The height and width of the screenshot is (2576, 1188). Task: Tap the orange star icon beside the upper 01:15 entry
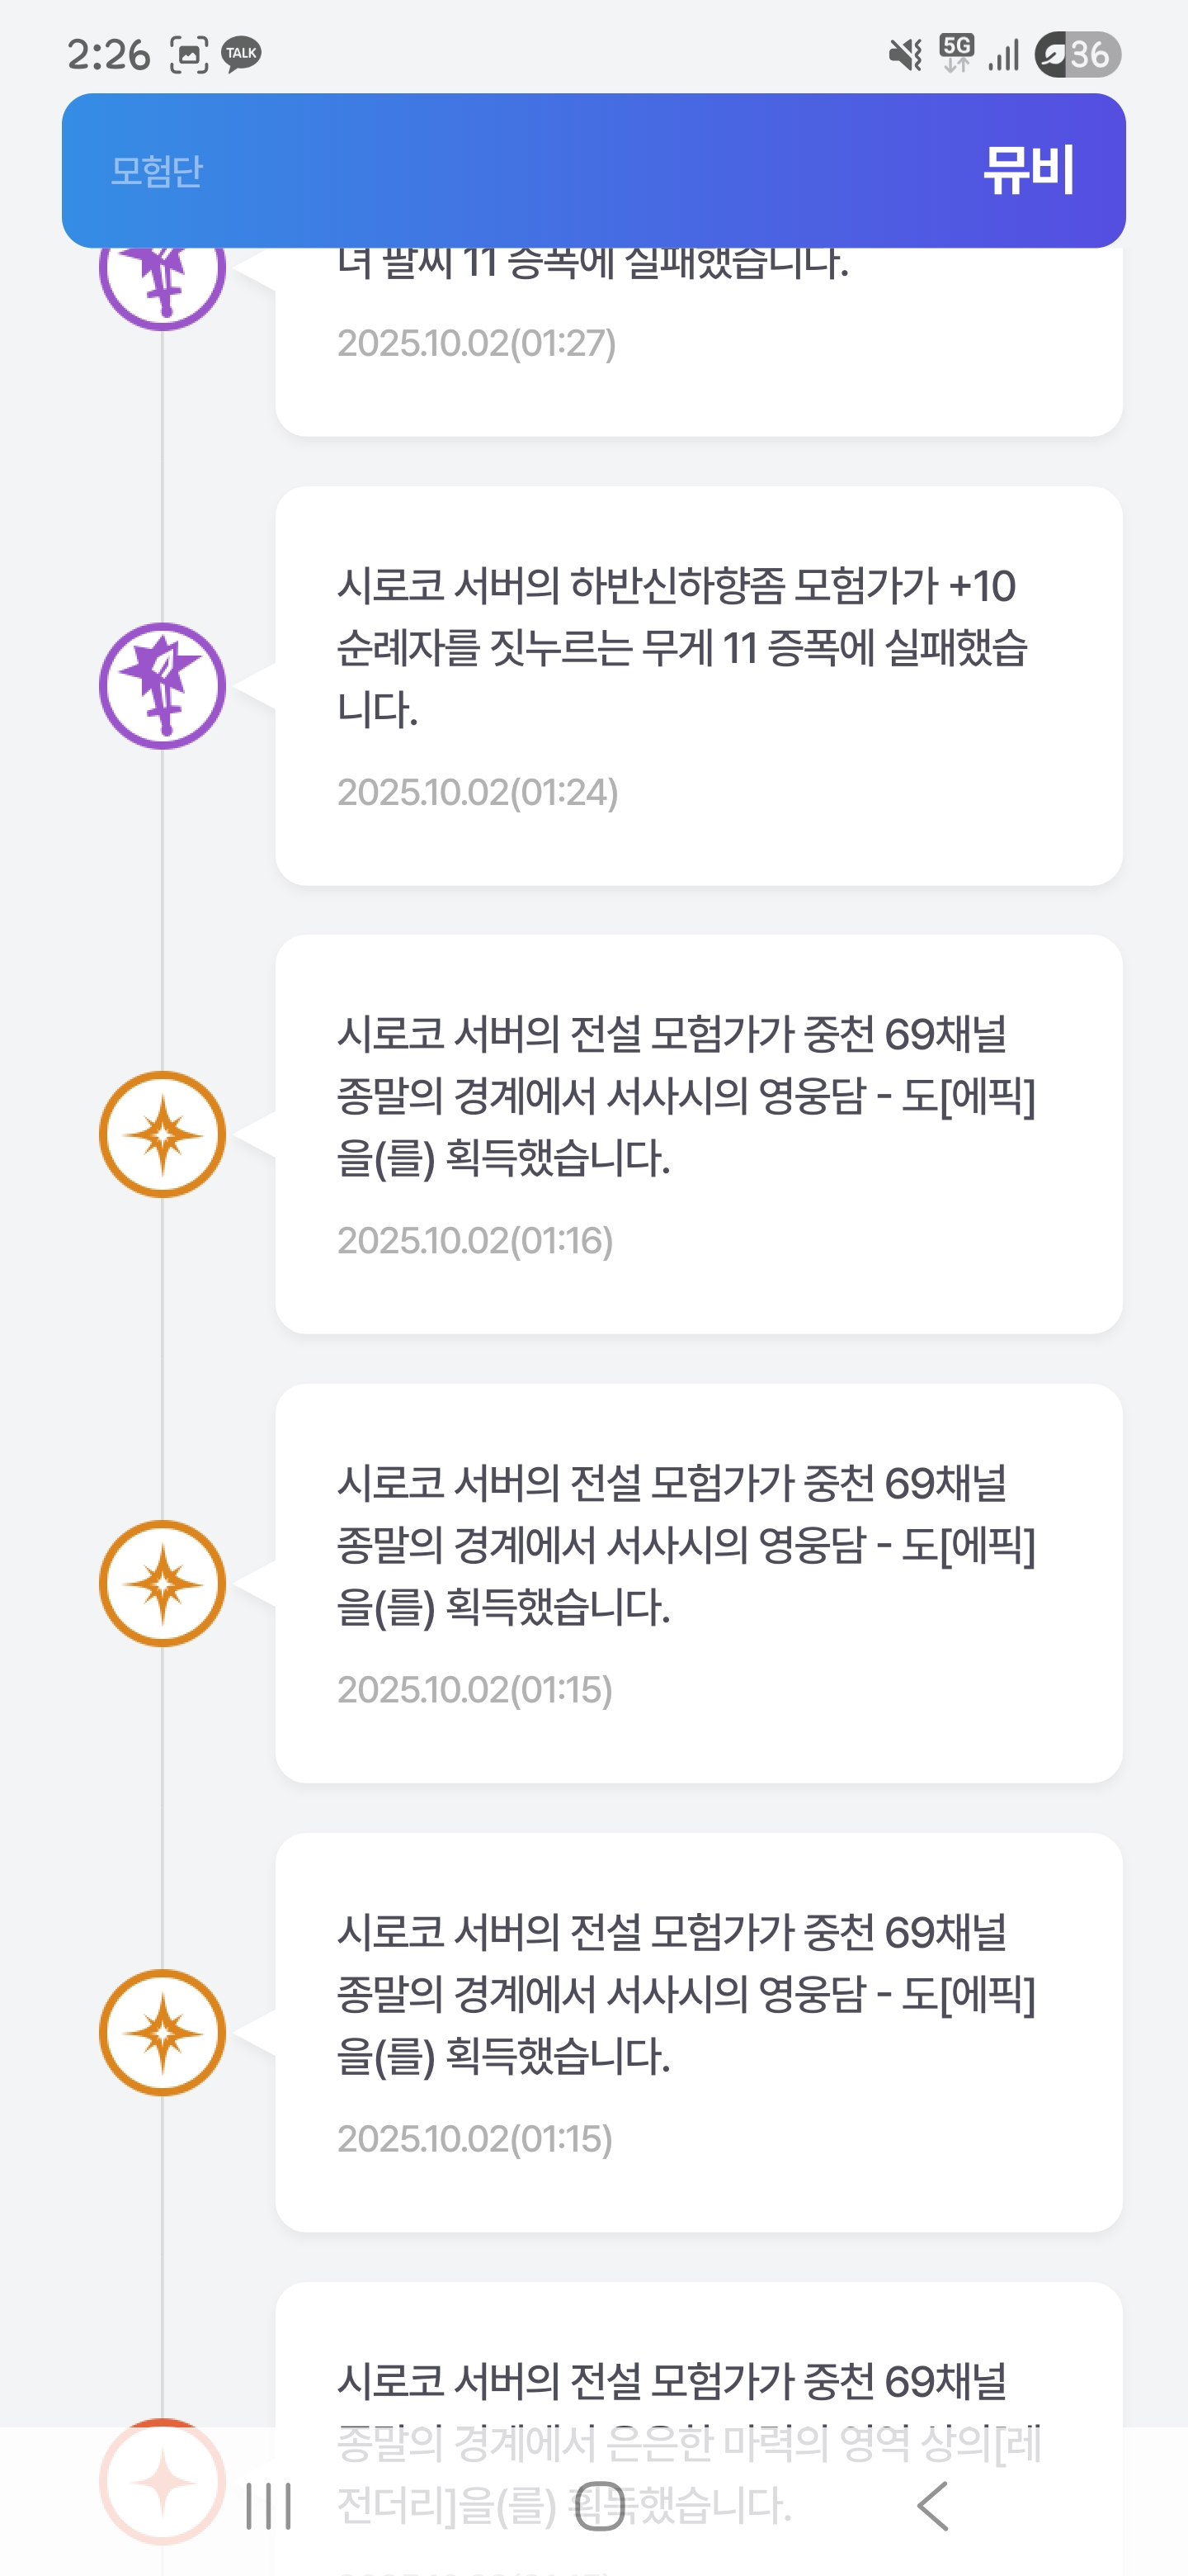pos(162,1583)
